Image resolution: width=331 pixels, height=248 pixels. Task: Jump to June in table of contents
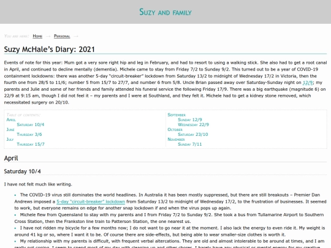click(x=10, y=129)
